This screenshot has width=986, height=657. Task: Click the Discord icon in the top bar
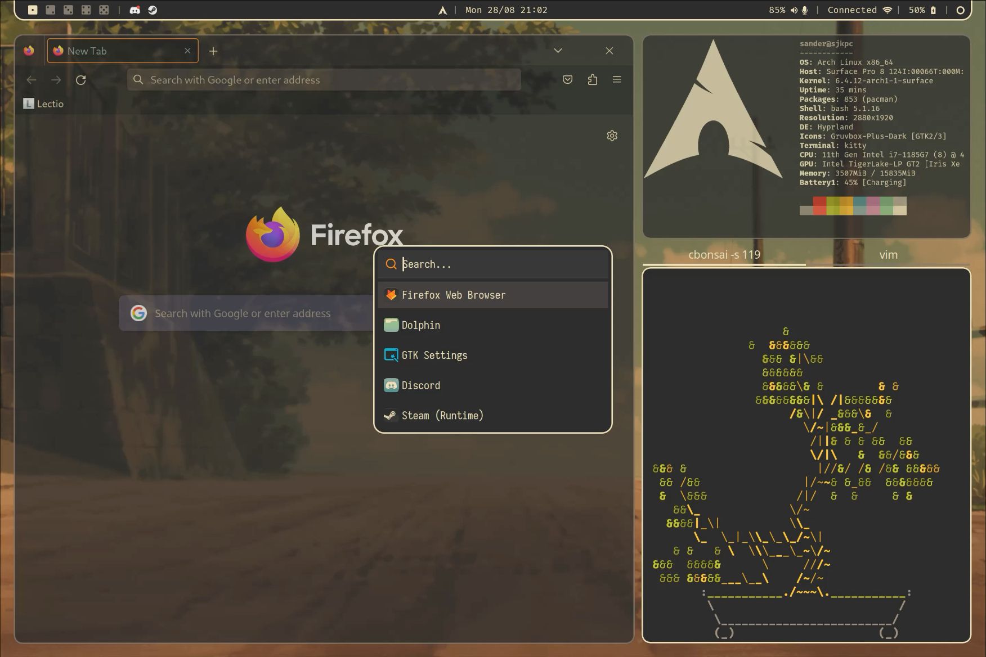pyautogui.click(x=135, y=10)
